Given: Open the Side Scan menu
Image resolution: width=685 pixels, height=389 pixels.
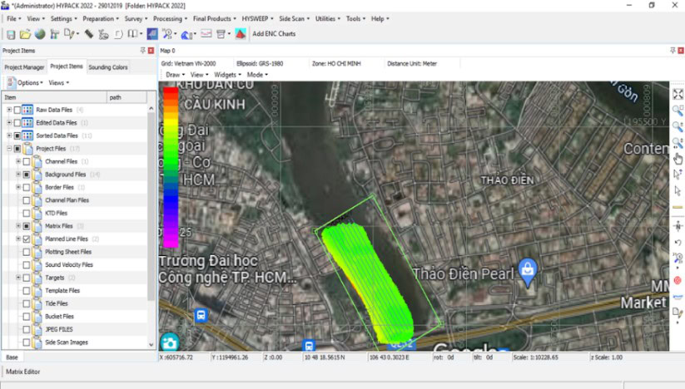Looking at the screenshot, I should (294, 19).
